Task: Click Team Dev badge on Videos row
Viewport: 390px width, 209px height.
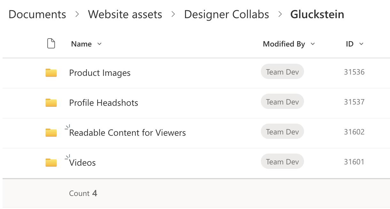Action: (x=282, y=162)
